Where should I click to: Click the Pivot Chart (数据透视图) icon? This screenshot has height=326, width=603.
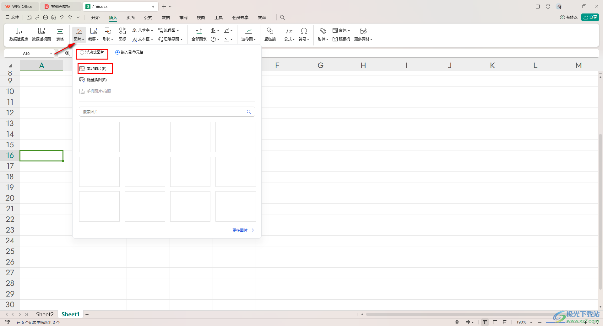click(41, 34)
